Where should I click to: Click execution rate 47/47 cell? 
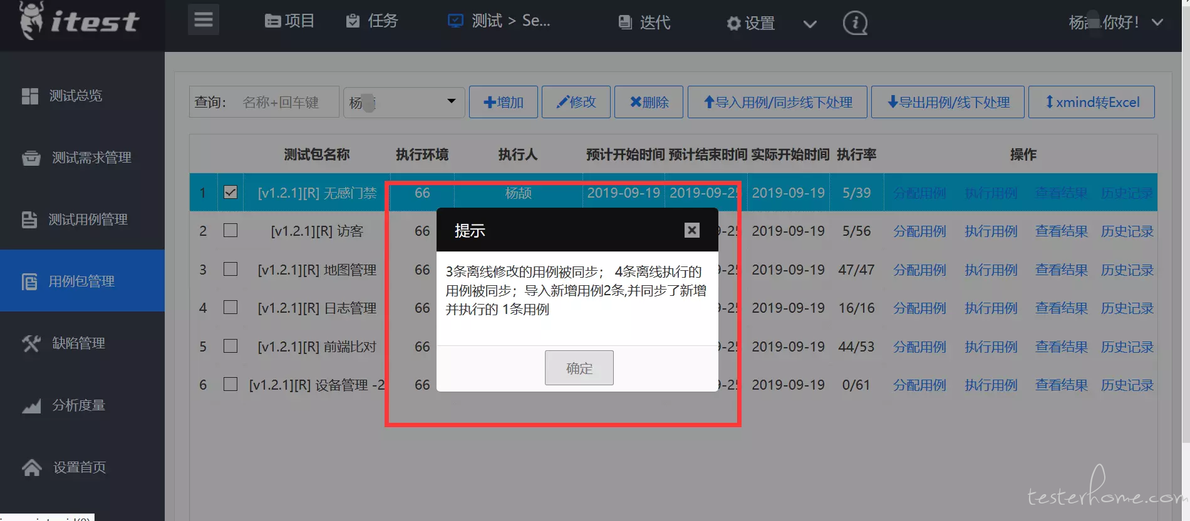coord(856,270)
